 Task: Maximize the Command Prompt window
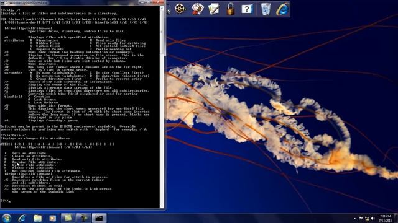tap(149, 2)
